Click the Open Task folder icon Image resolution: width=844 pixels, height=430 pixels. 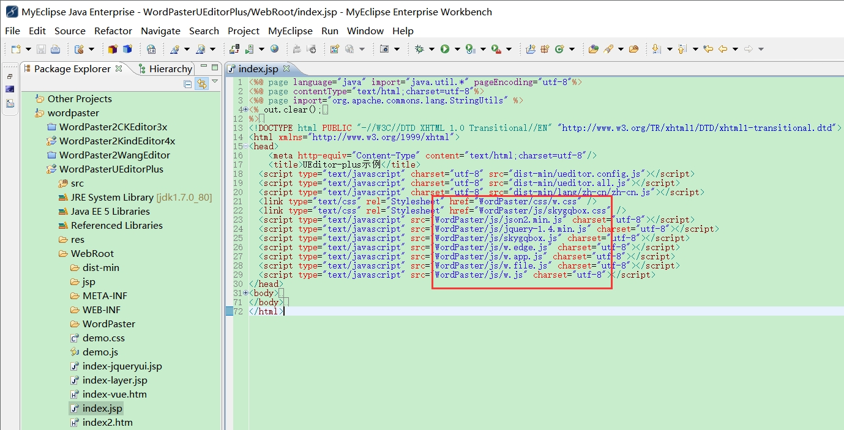point(634,49)
